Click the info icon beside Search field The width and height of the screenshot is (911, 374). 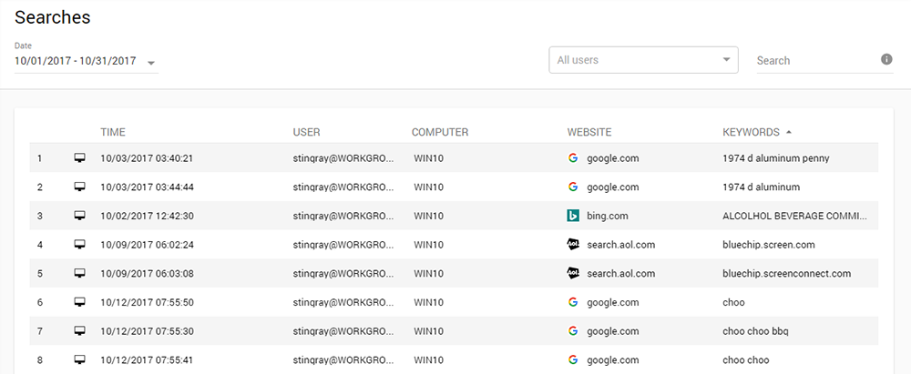point(886,59)
